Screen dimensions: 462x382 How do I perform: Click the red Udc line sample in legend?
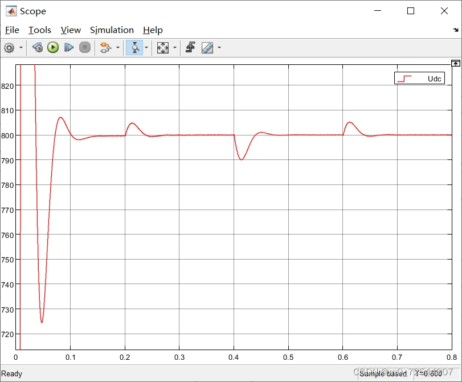404,79
